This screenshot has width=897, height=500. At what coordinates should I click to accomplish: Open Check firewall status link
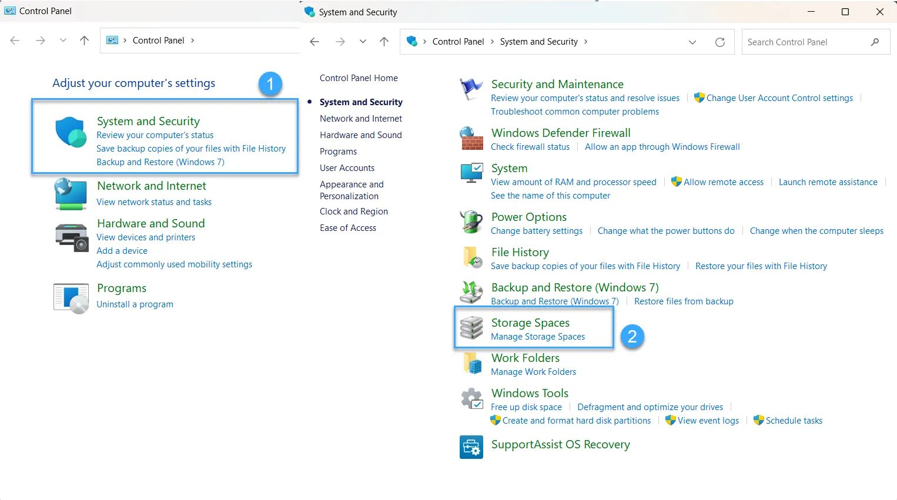tap(530, 147)
